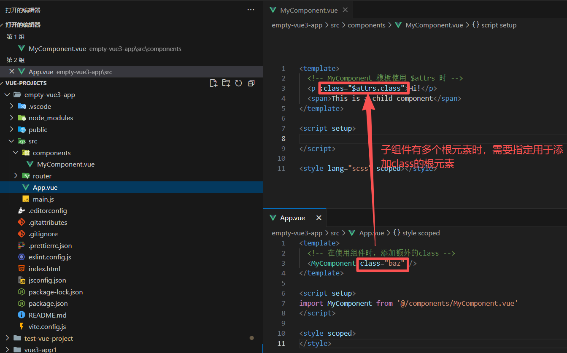Click the info icon beside README.md
This screenshot has height=353, width=567.
pos(22,315)
